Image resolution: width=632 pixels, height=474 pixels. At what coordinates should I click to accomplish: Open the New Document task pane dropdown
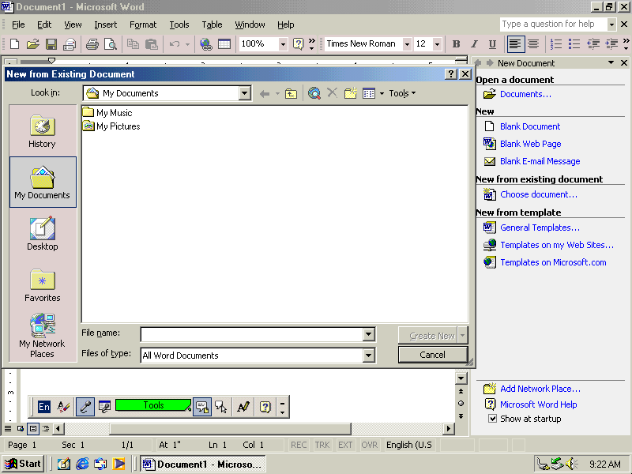tap(611, 62)
